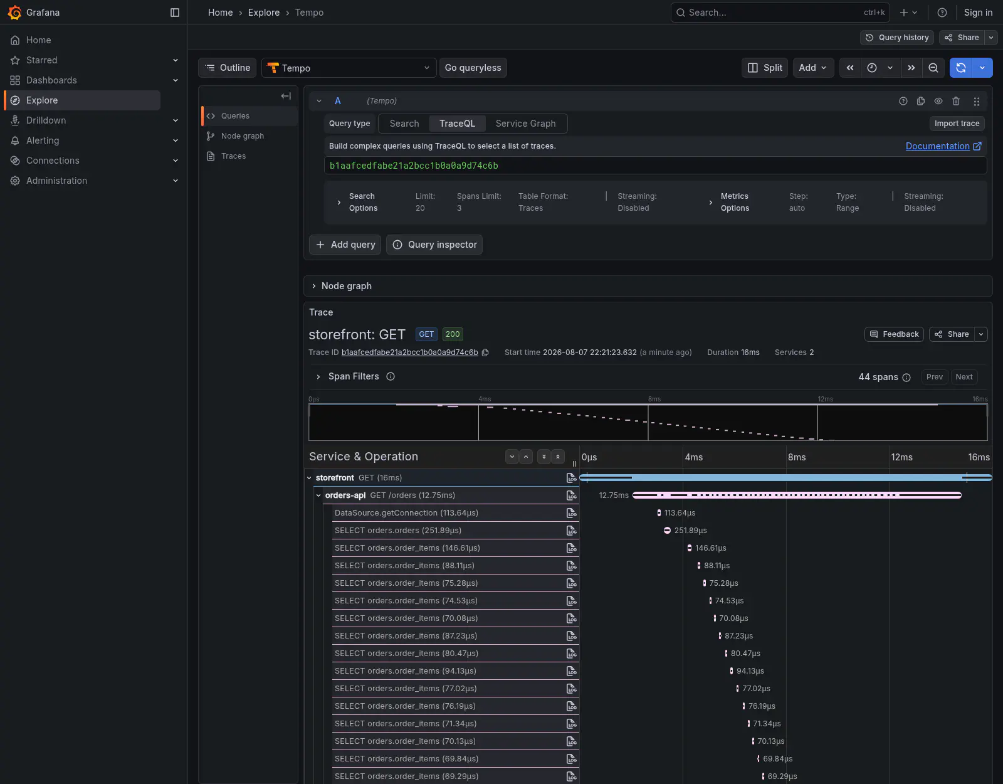Click the trace minimap timeline overview

(x=648, y=422)
